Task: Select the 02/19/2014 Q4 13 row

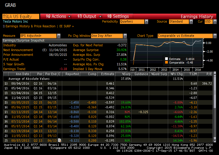Action: pyautogui.click(x=108, y=131)
